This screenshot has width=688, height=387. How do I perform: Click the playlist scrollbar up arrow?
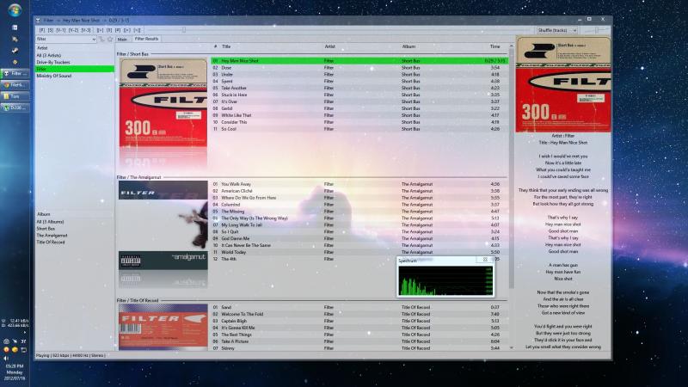tap(511, 46)
